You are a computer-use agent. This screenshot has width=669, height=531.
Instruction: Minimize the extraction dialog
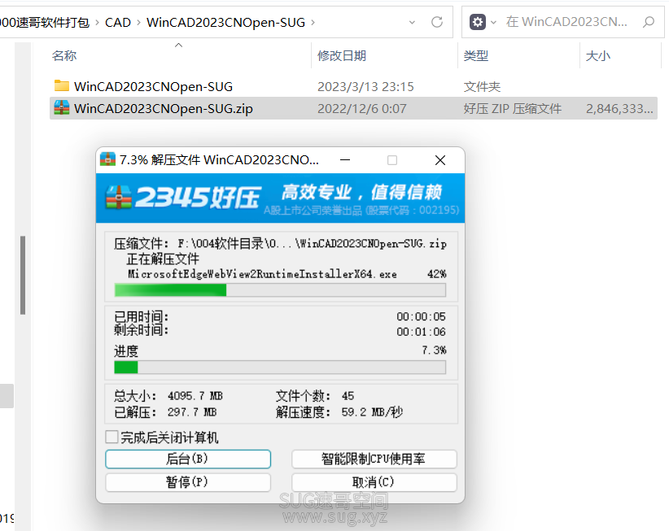click(345, 160)
